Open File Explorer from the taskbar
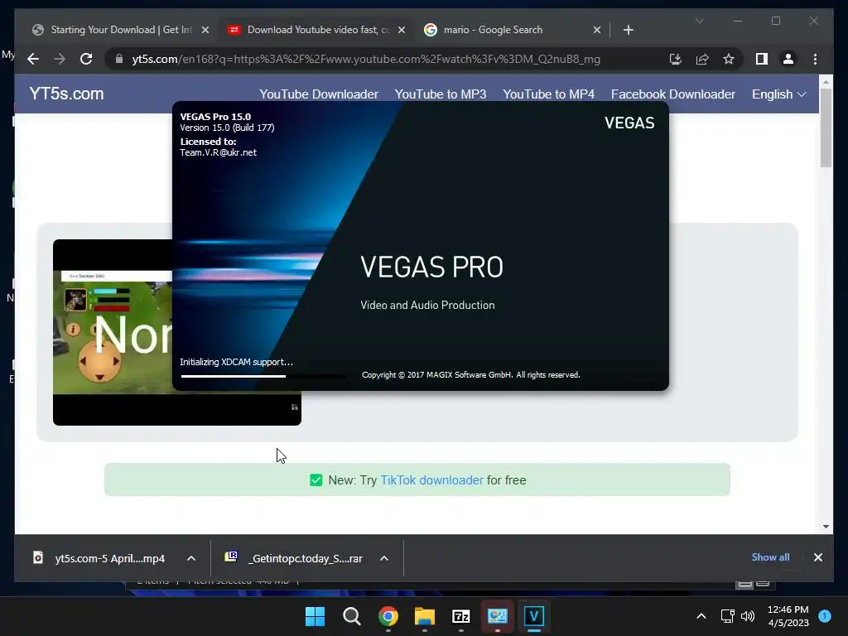 (425, 616)
